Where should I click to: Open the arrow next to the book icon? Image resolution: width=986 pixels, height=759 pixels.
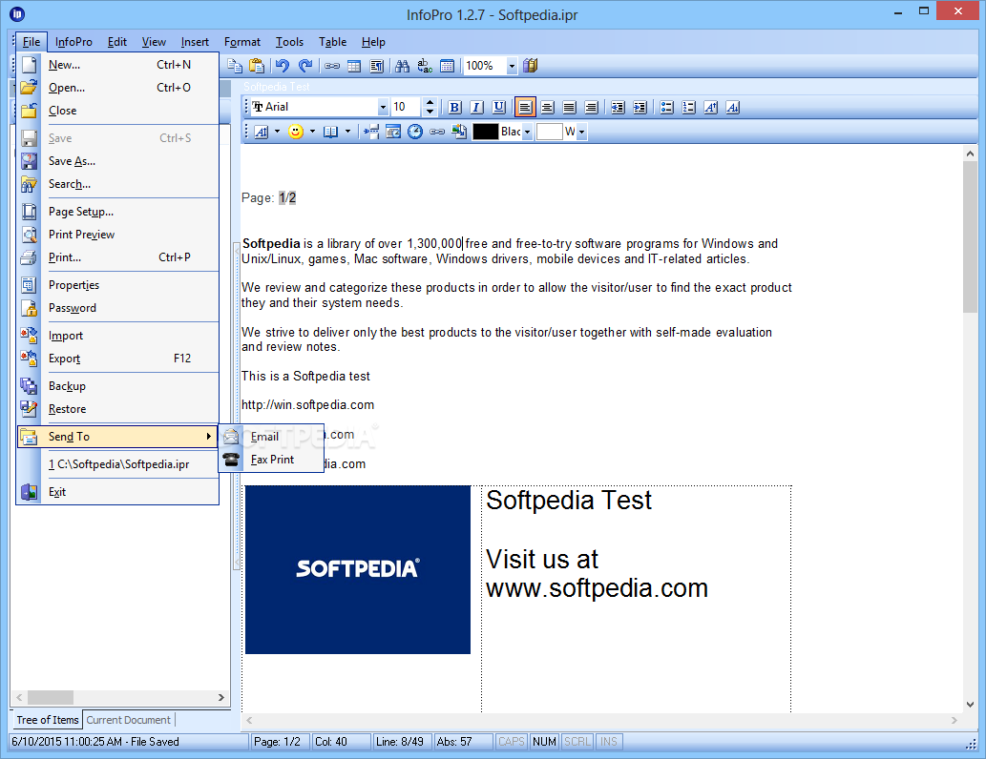coord(347,132)
